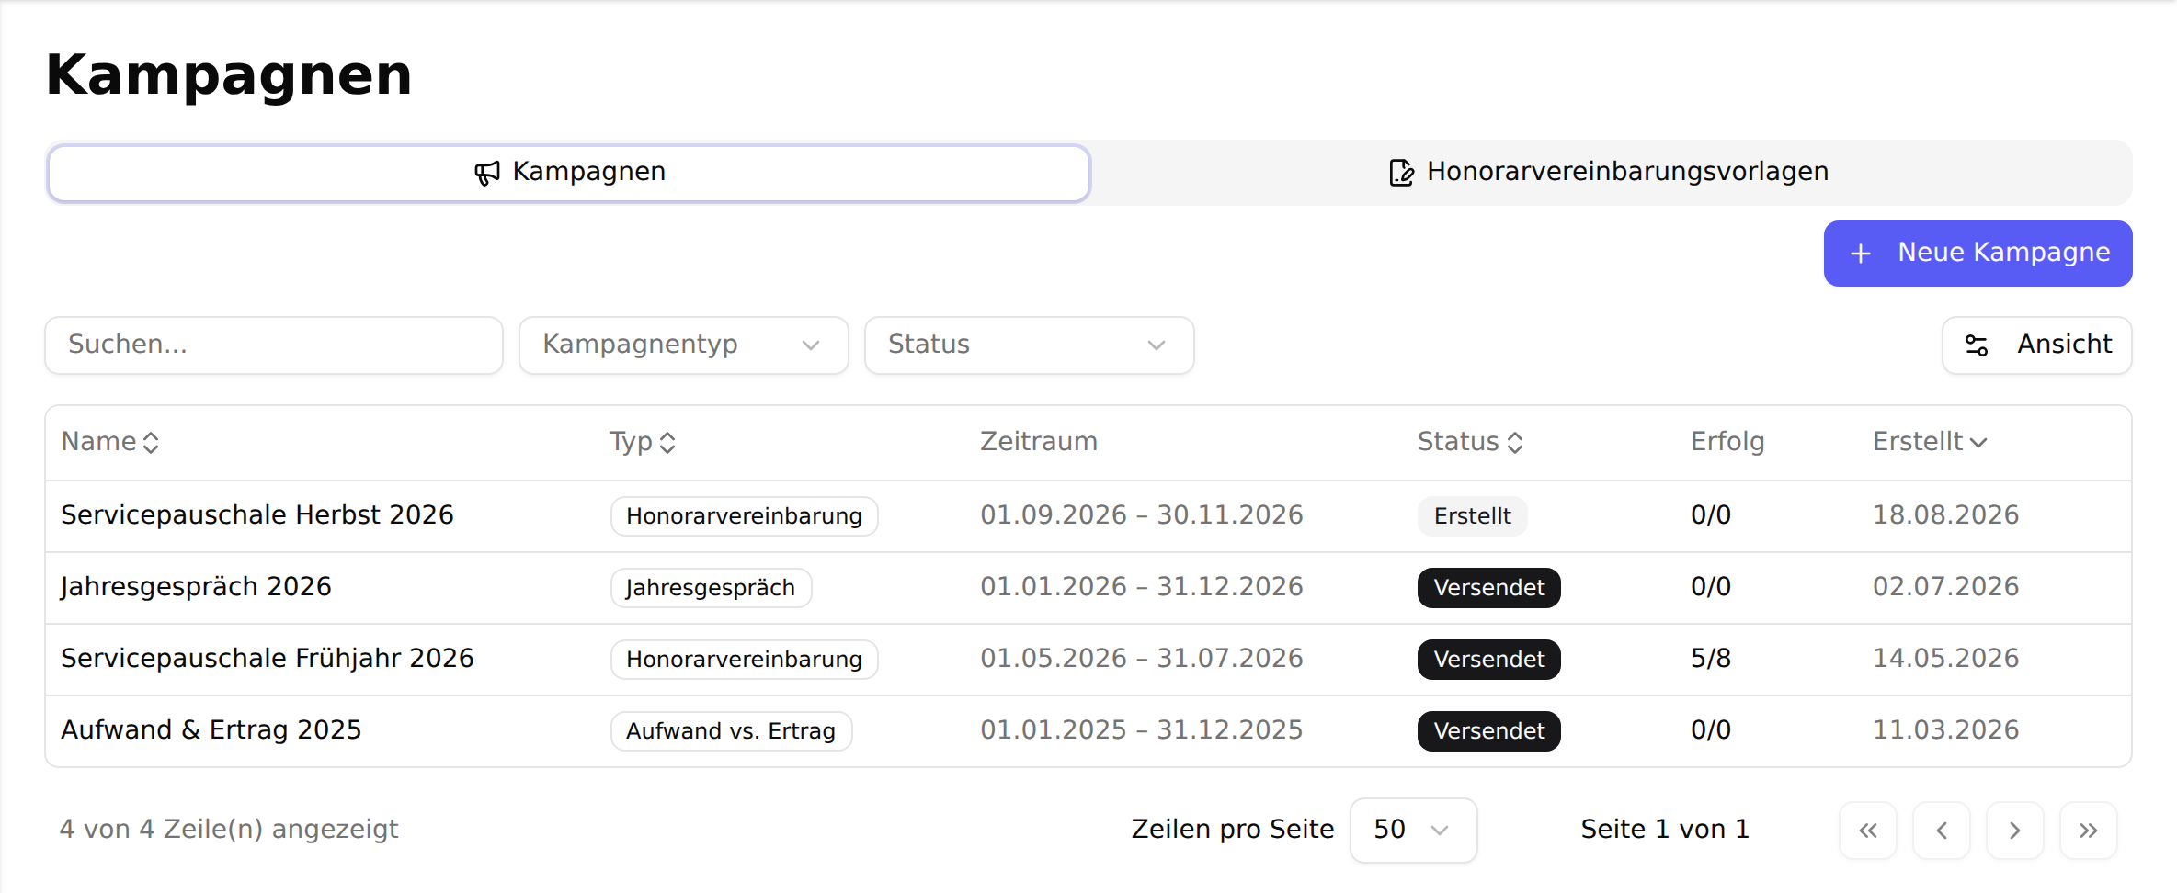This screenshot has height=893, width=2177.
Task: Click the Zeitraum column header
Action: (1038, 442)
